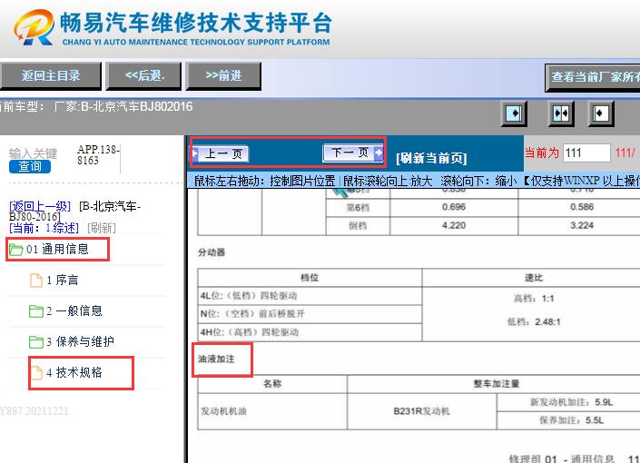Click the current page number field showing 111
Viewport: 640px width, 463px height.
(x=586, y=153)
